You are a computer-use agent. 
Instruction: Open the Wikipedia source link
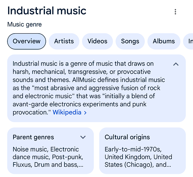(67, 112)
